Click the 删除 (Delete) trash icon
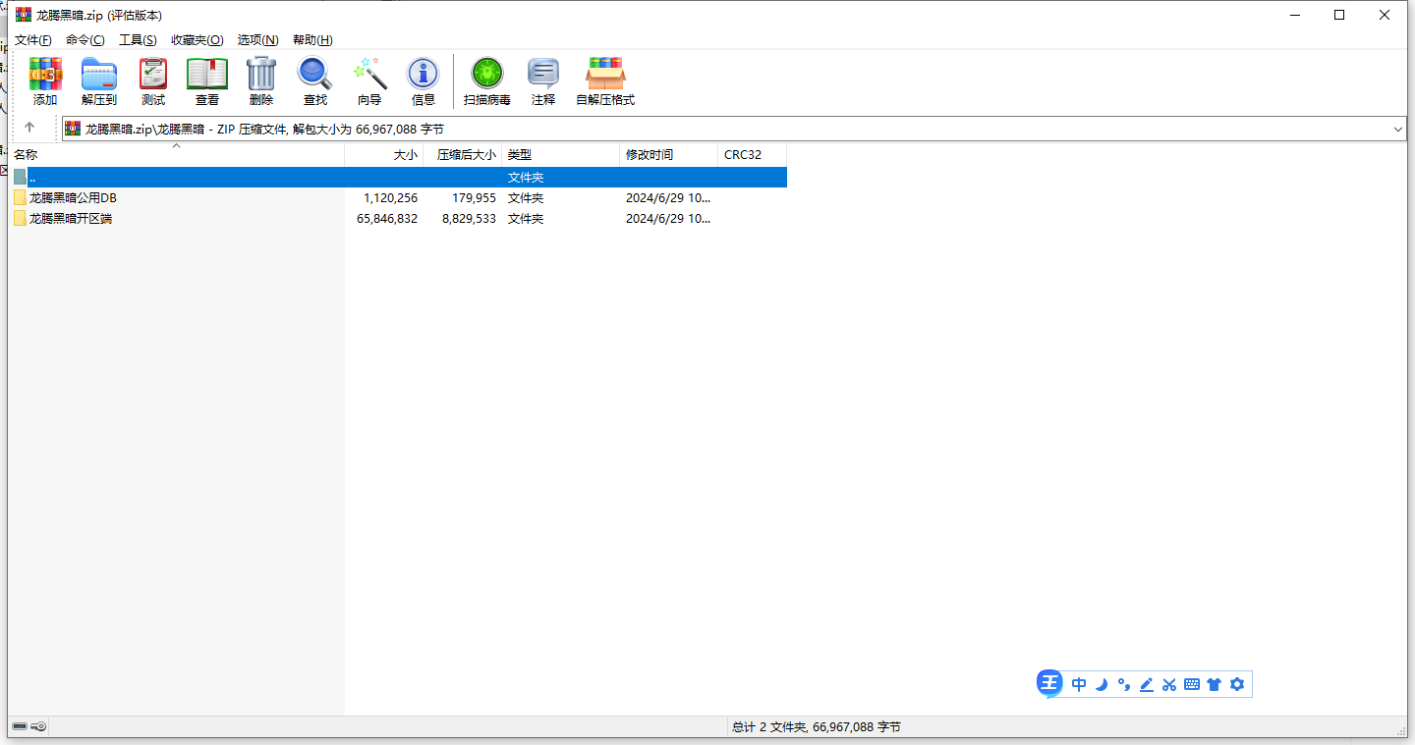 261,80
